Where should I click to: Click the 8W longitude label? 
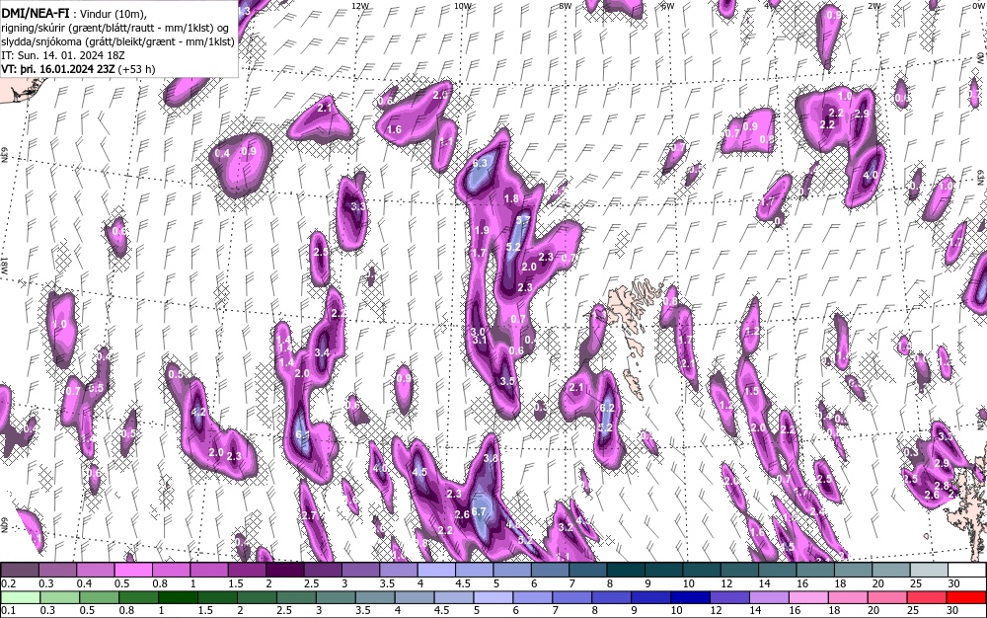(x=566, y=6)
